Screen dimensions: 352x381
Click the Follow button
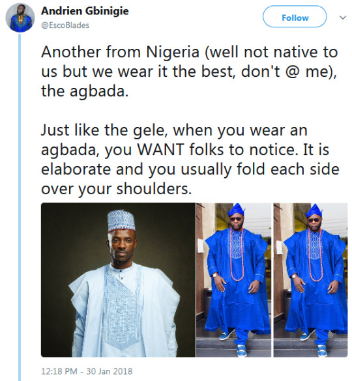coord(295,17)
